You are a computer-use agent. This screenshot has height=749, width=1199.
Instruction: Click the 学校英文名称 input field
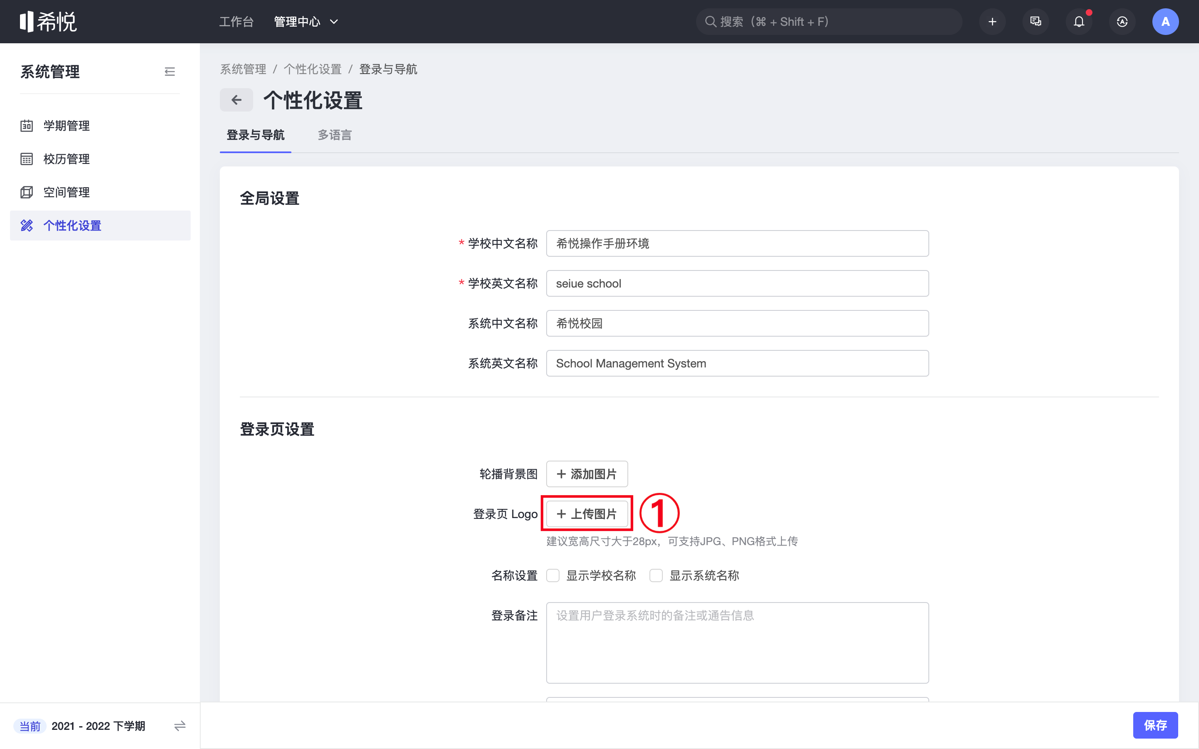737,283
